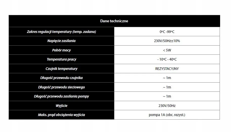Click '~ 1m' value for pump cable
Image resolution: width=232 pixels, height=132 pixels.
167,96
